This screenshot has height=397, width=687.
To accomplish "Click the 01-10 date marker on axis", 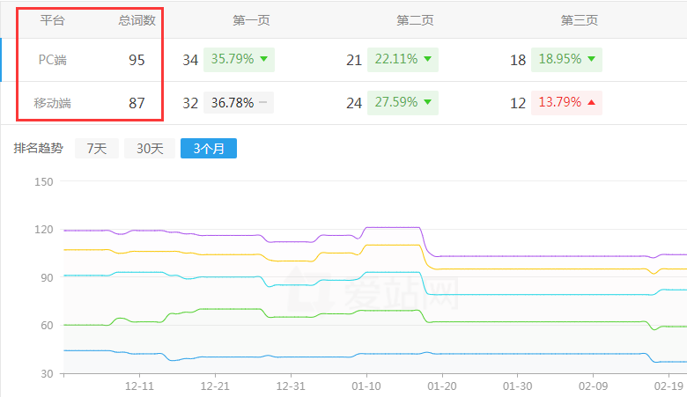I will 366,386.
